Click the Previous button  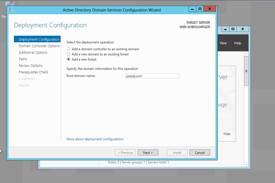(125, 152)
